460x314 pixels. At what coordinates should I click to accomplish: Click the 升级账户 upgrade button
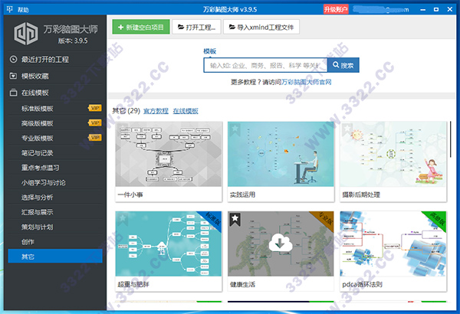336,9
